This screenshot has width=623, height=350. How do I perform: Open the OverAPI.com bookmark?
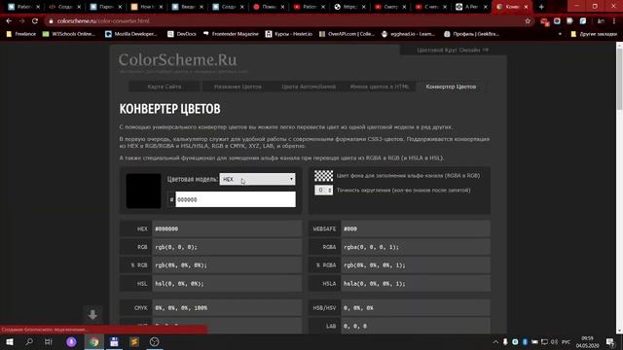coord(347,34)
